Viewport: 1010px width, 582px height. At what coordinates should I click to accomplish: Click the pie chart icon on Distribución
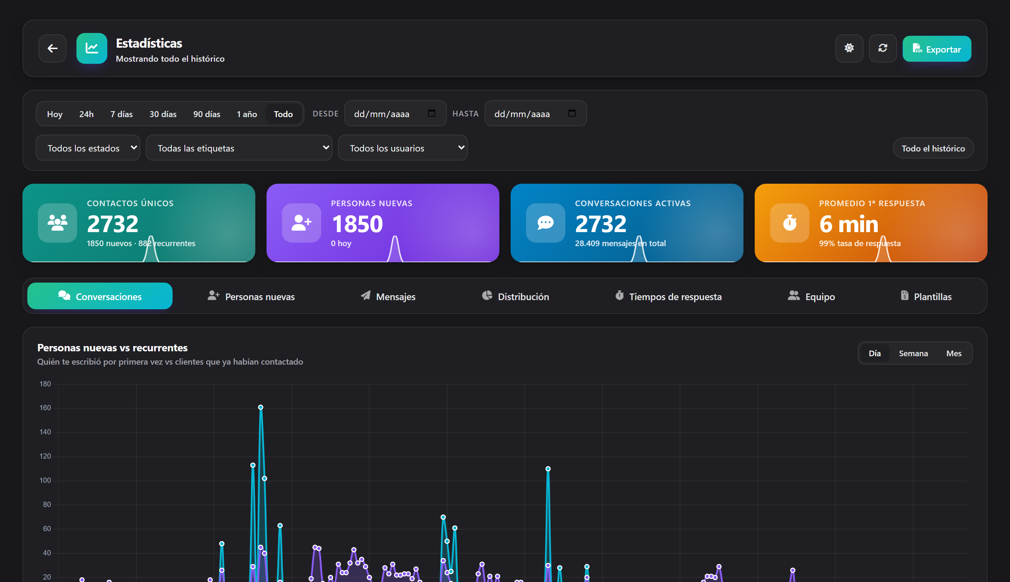click(487, 296)
